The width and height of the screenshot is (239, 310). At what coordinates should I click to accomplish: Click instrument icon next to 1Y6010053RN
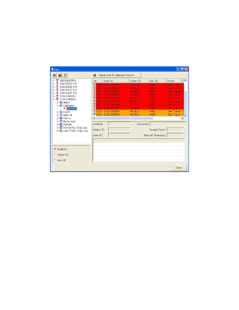[57, 96]
